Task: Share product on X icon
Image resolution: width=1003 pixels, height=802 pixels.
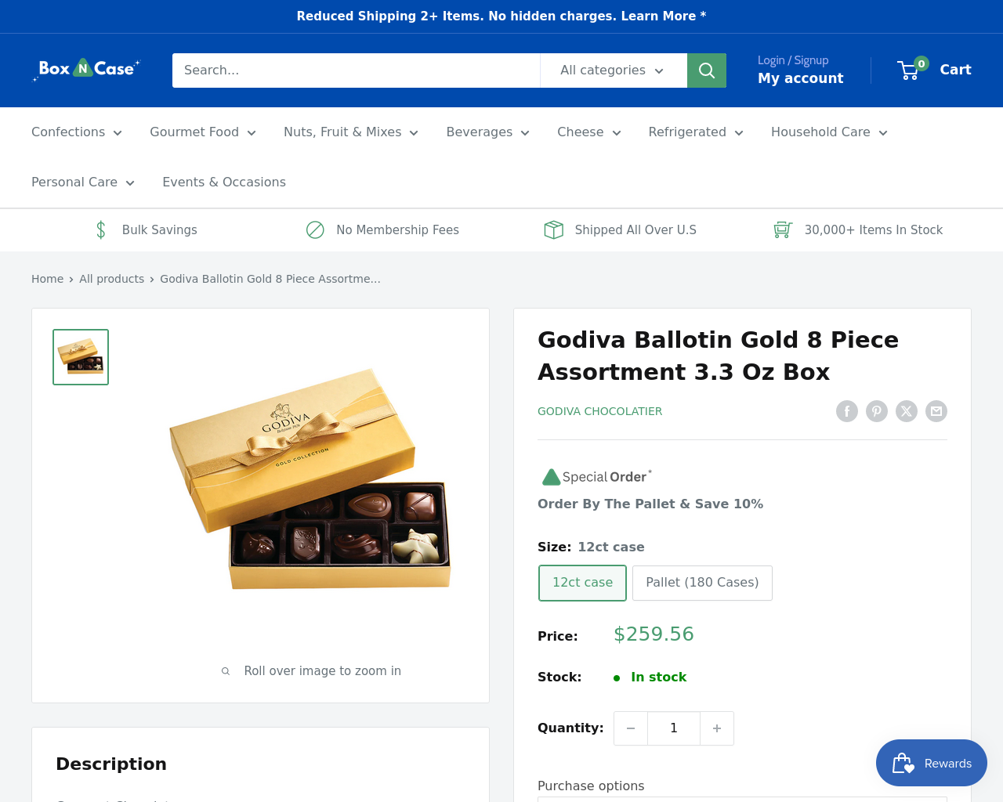Action: point(907,411)
